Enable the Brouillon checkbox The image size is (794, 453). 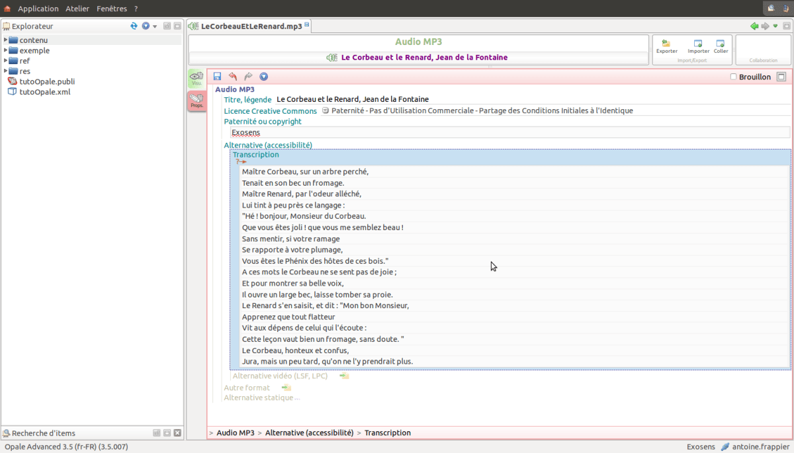coord(733,77)
